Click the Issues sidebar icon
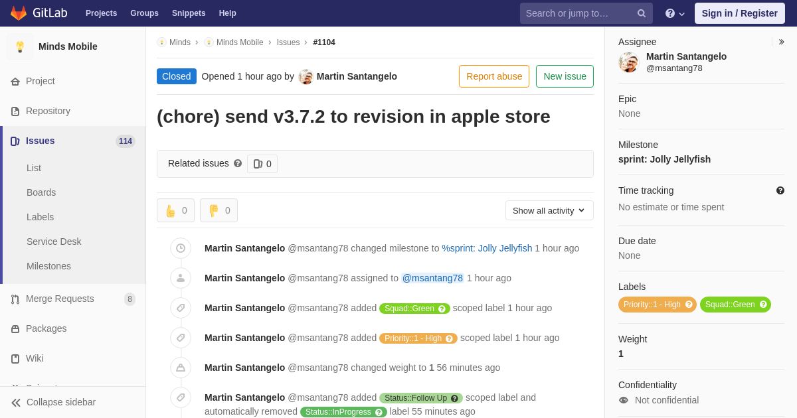Viewport: 797px width, 418px height. coord(15,141)
